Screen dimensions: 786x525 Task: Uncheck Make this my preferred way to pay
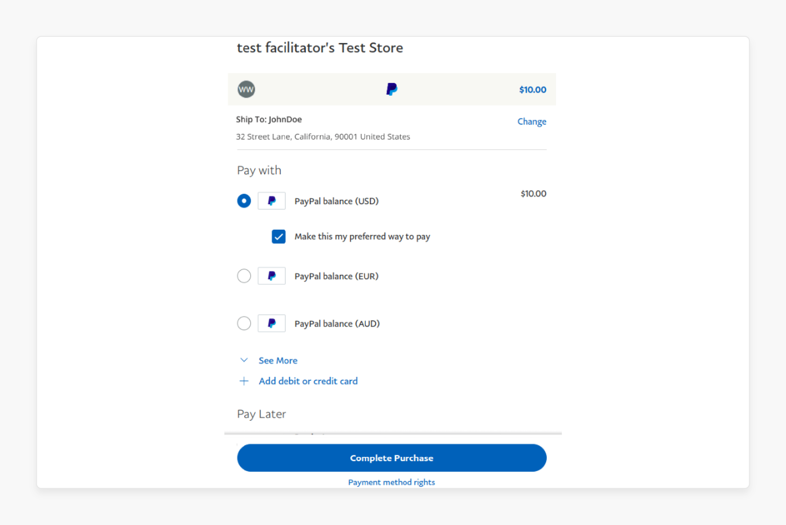[x=279, y=237]
